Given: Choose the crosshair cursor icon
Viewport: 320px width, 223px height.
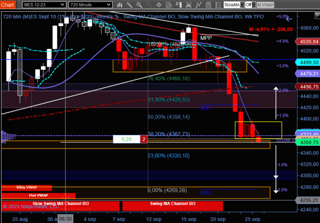Looking at the screenshot, I should (x=159, y=5).
